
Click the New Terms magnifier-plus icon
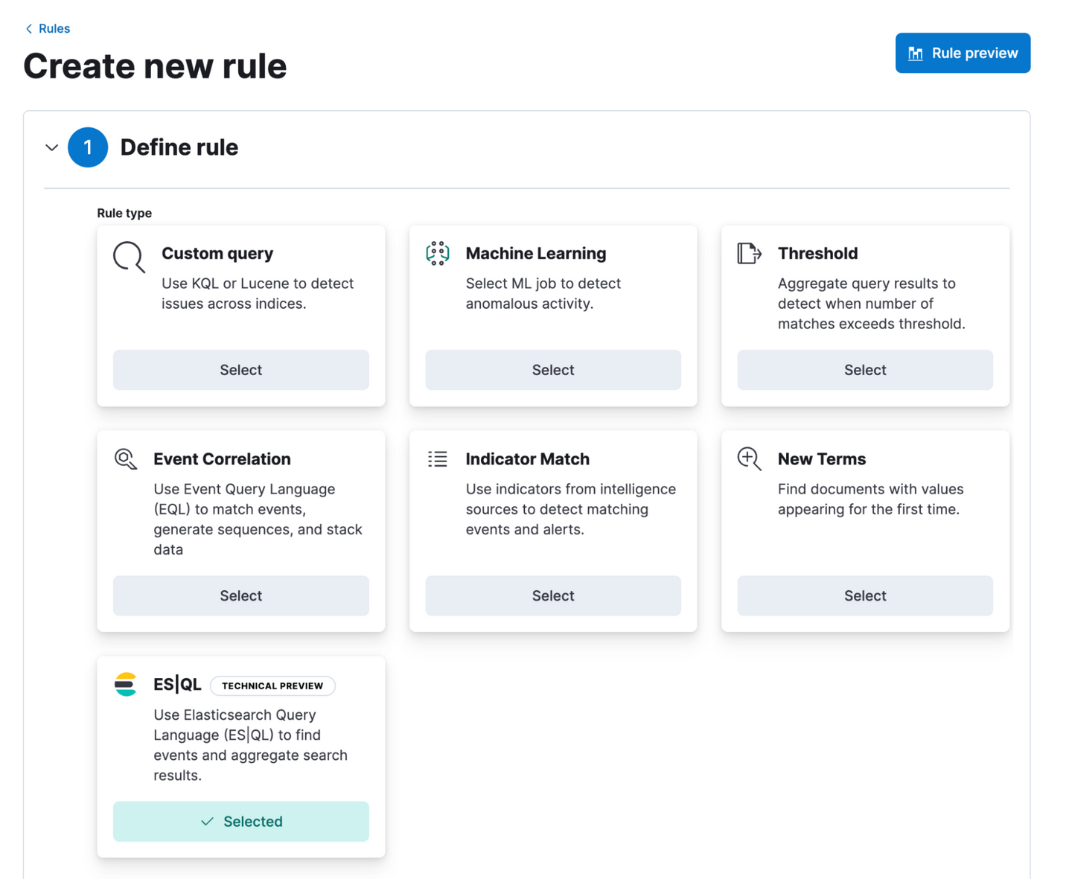749,459
